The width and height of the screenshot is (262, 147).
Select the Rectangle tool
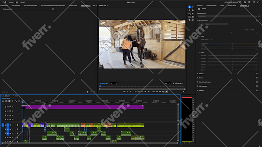189,17
